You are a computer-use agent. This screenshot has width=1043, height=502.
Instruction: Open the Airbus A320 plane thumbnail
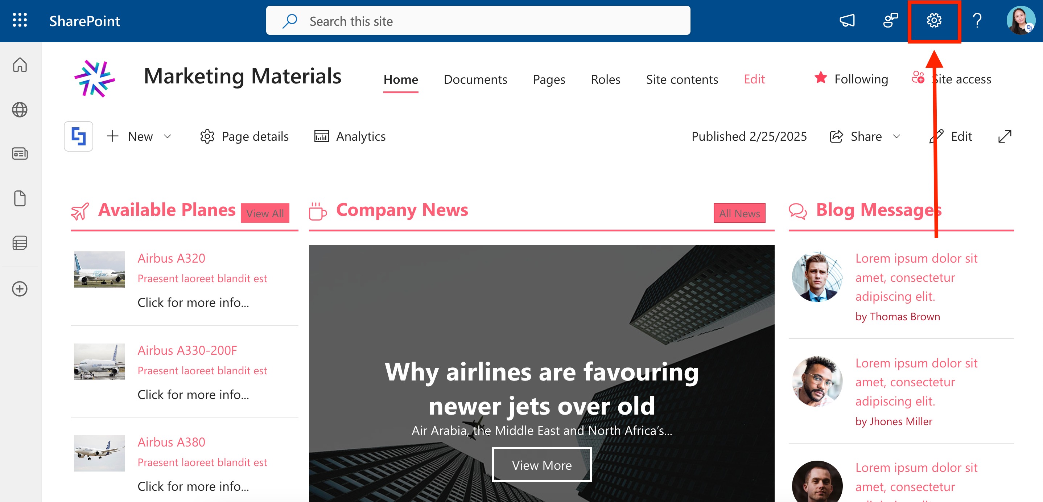click(x=99, y=269)
